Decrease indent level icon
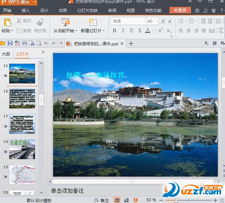Viewport: 225px width, 203px height. click(203, 21)
